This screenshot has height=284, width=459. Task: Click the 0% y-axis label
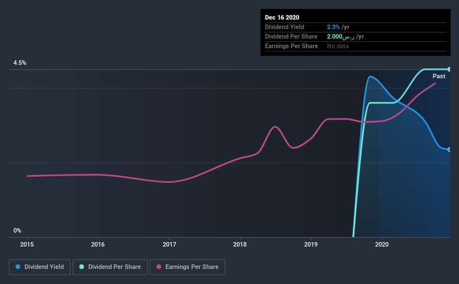pos(17,230)
